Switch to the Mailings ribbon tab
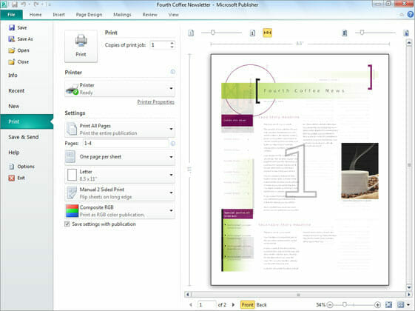This screenshot has width=415, height=311. [x=122, y=15]
